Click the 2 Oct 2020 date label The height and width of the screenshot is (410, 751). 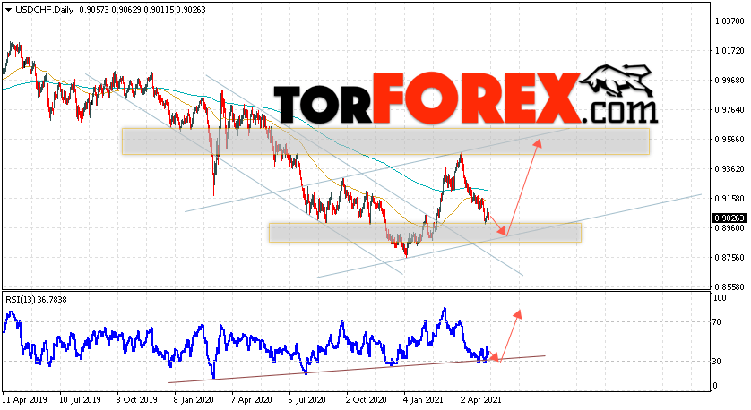(366, 399)
